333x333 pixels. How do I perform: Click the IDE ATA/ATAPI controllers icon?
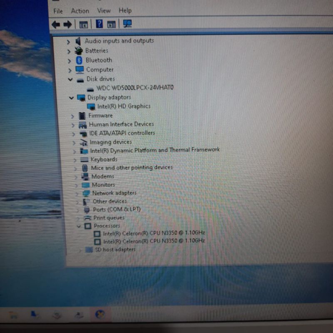(83, 134)
